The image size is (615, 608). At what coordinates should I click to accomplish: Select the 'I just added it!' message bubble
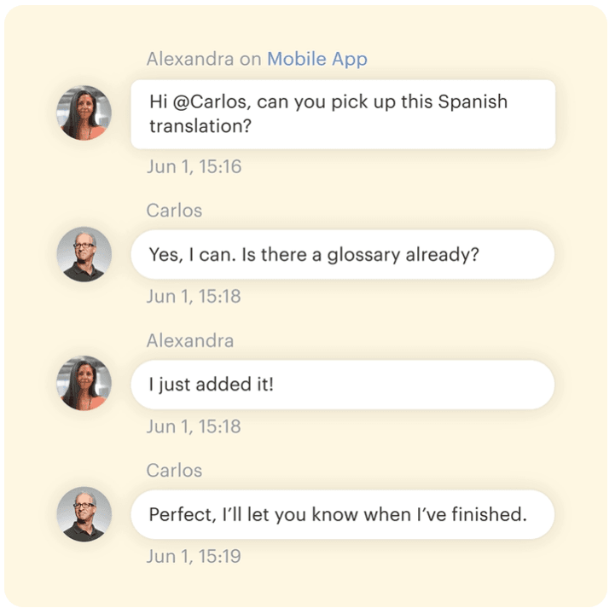click(342, 384)
